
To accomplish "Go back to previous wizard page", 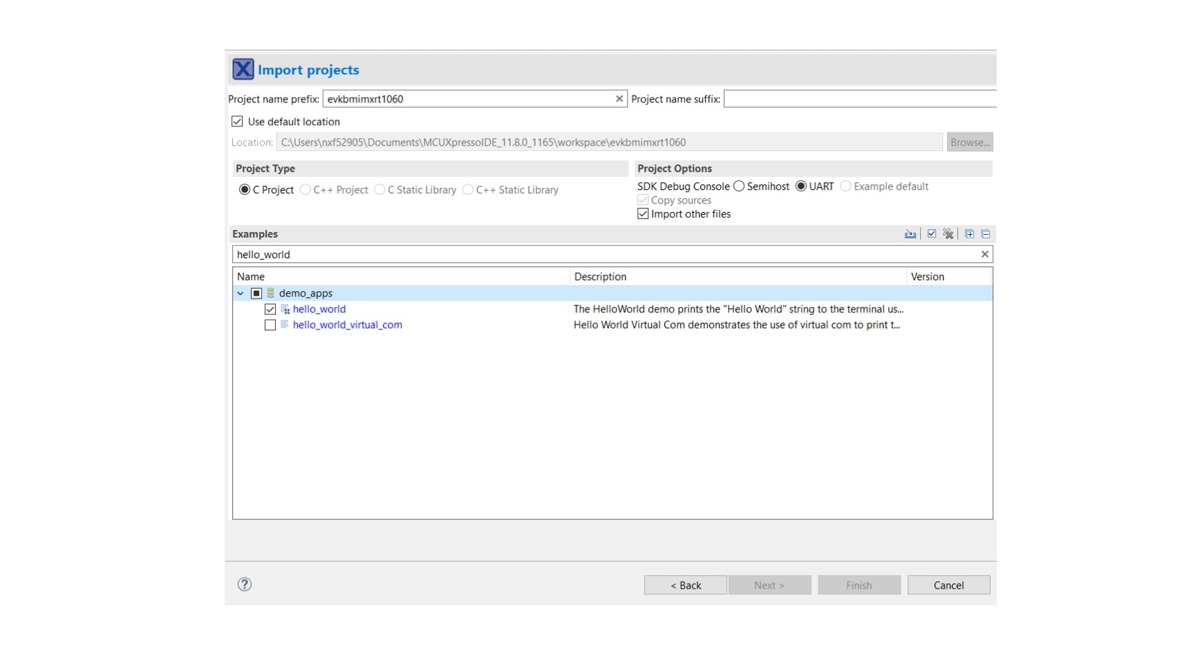I will click(x=686, y=584).
